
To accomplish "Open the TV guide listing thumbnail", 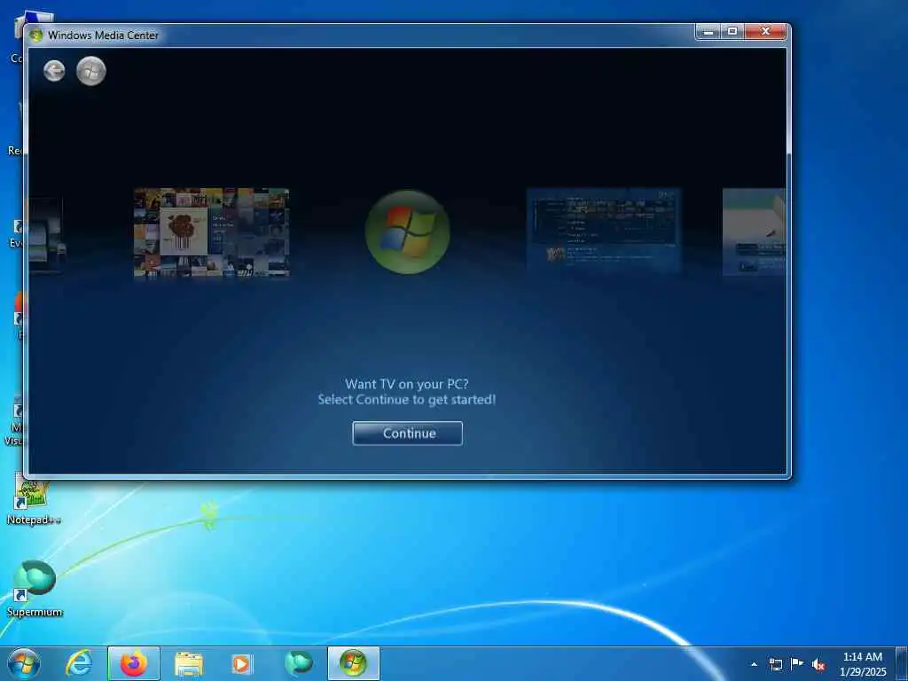I will click(603, 230).
